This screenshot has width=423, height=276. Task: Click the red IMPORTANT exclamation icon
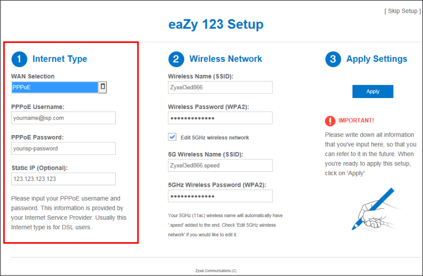[x=330, y=121]
